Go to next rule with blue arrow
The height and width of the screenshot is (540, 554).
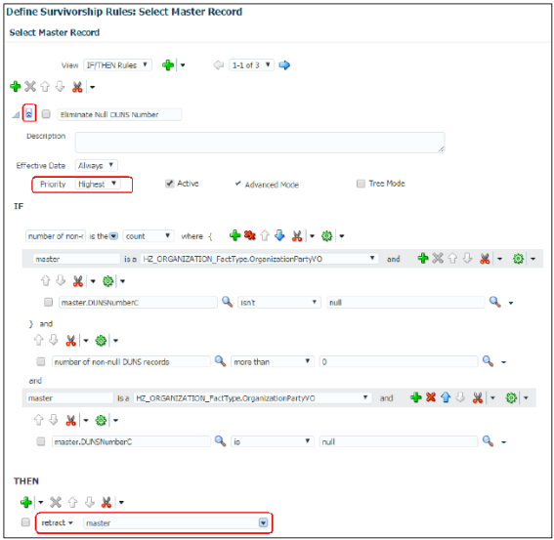point(284,65)
